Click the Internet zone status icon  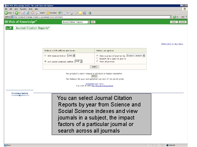167,145
